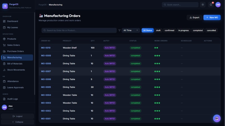Click Alex's avatar in the sidebar footer
225x126 pixels.
[4, 107]
